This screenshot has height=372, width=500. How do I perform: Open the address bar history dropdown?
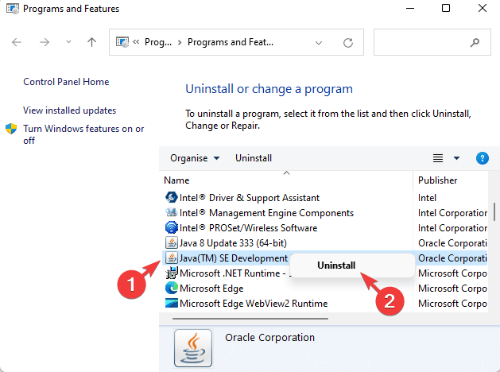click(x=318, y=43)
